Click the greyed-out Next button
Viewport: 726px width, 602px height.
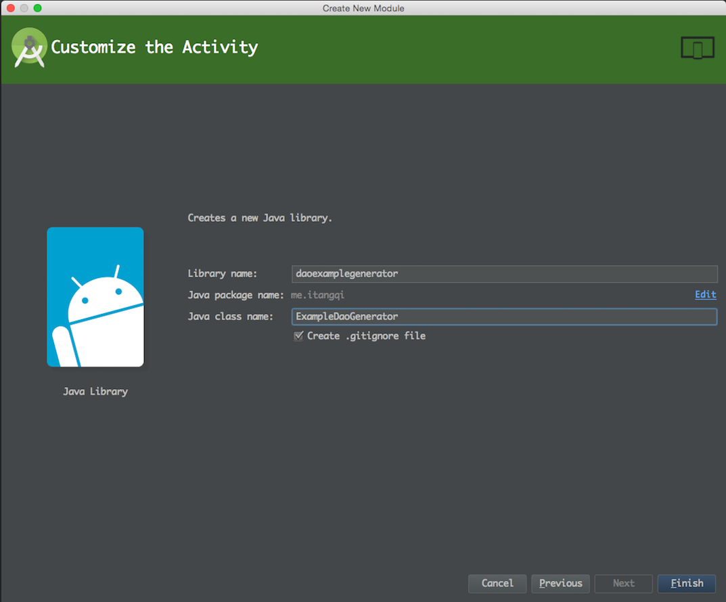pos(623,583)
